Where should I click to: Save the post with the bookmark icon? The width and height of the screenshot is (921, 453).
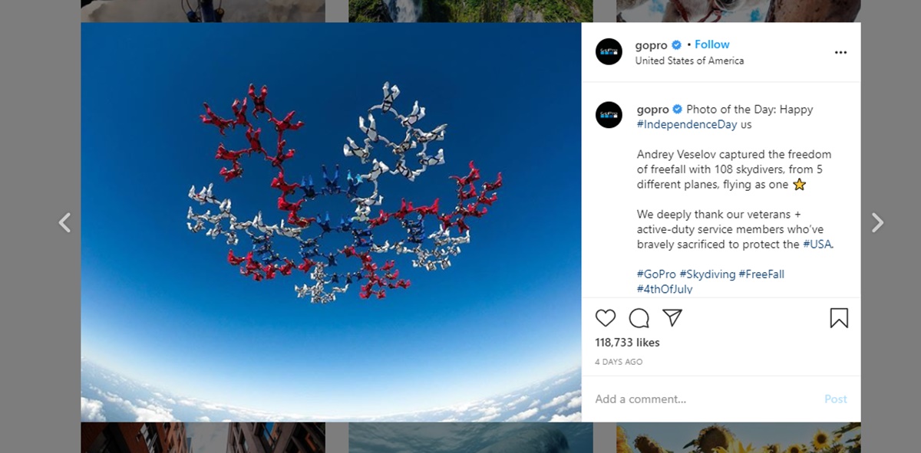tap(839, 318)
